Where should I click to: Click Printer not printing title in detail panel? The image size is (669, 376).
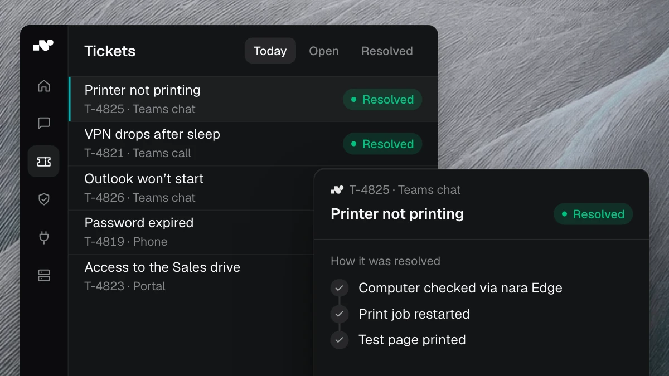pos(397,214)
